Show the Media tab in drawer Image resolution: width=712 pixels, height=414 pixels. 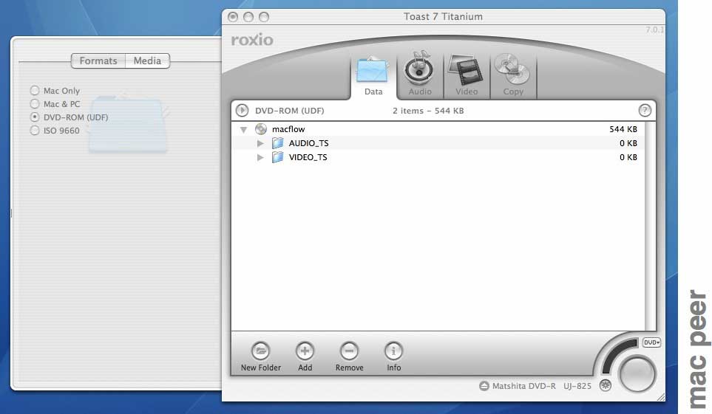click(x=147, y=61)
